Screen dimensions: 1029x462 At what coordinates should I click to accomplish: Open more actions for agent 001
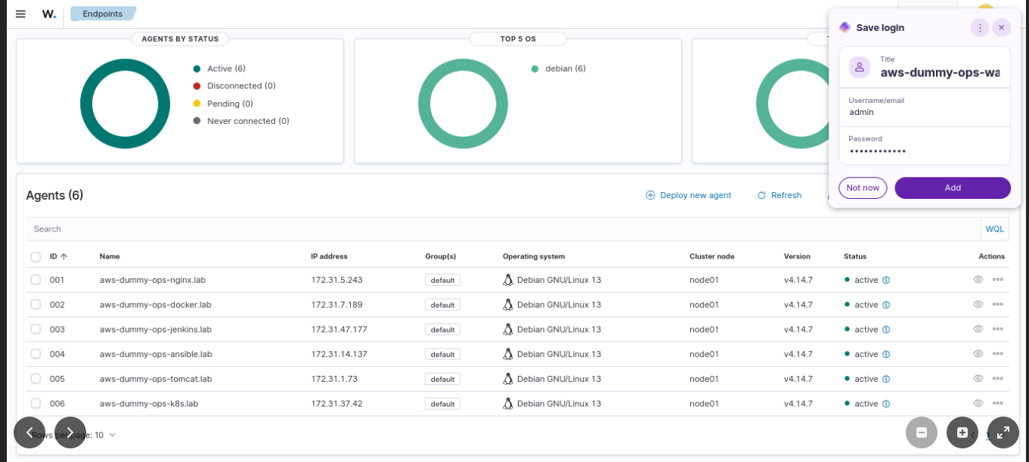[x=997, y=280]
